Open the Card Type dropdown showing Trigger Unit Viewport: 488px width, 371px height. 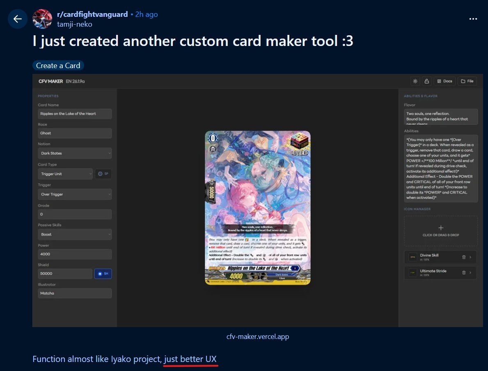pos(65,174)
